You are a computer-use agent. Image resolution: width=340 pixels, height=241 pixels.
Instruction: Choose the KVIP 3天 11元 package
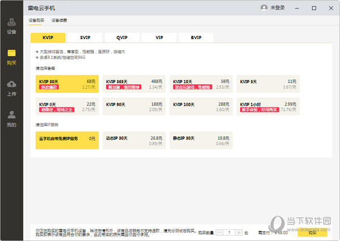(x=268, y=84)
